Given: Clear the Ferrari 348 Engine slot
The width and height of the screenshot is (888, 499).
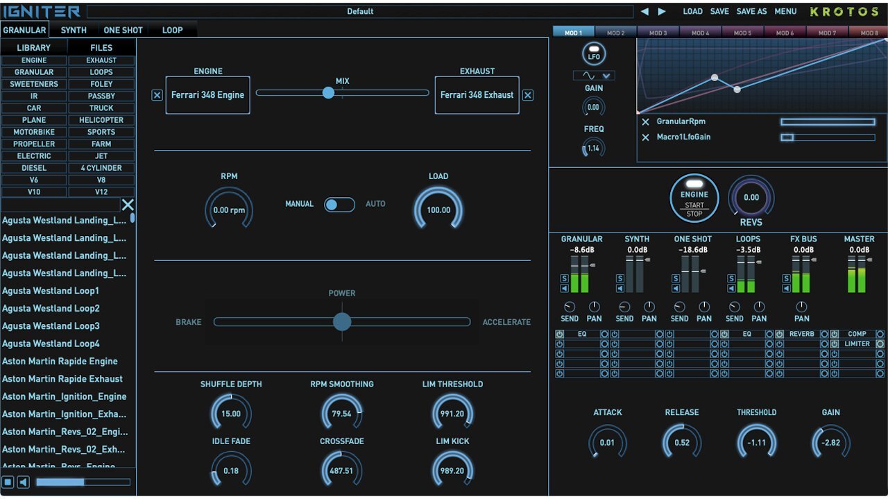Looking at the screenshot, I should (157, 95).
